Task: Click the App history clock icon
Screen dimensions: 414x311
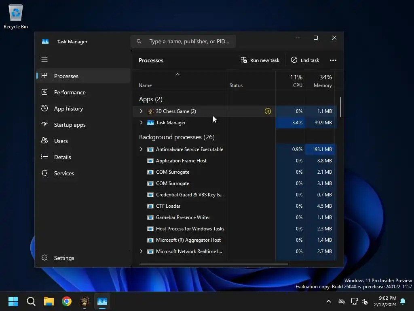Action: [44, 108]
